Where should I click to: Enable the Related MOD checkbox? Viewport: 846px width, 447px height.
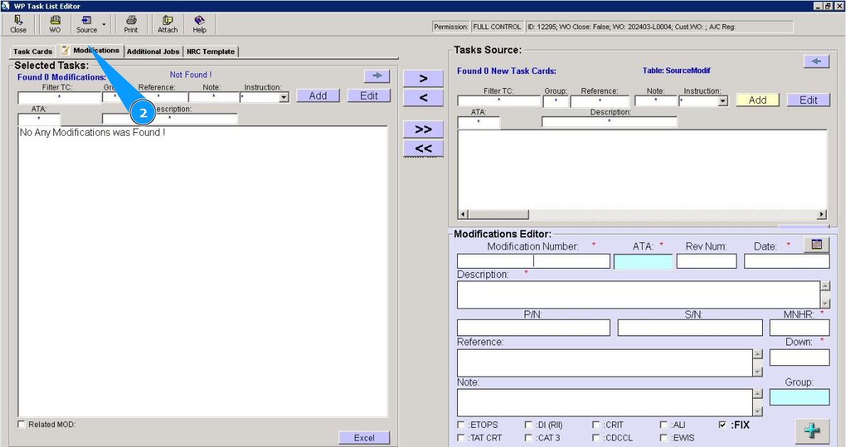click(x=22, y=425)
